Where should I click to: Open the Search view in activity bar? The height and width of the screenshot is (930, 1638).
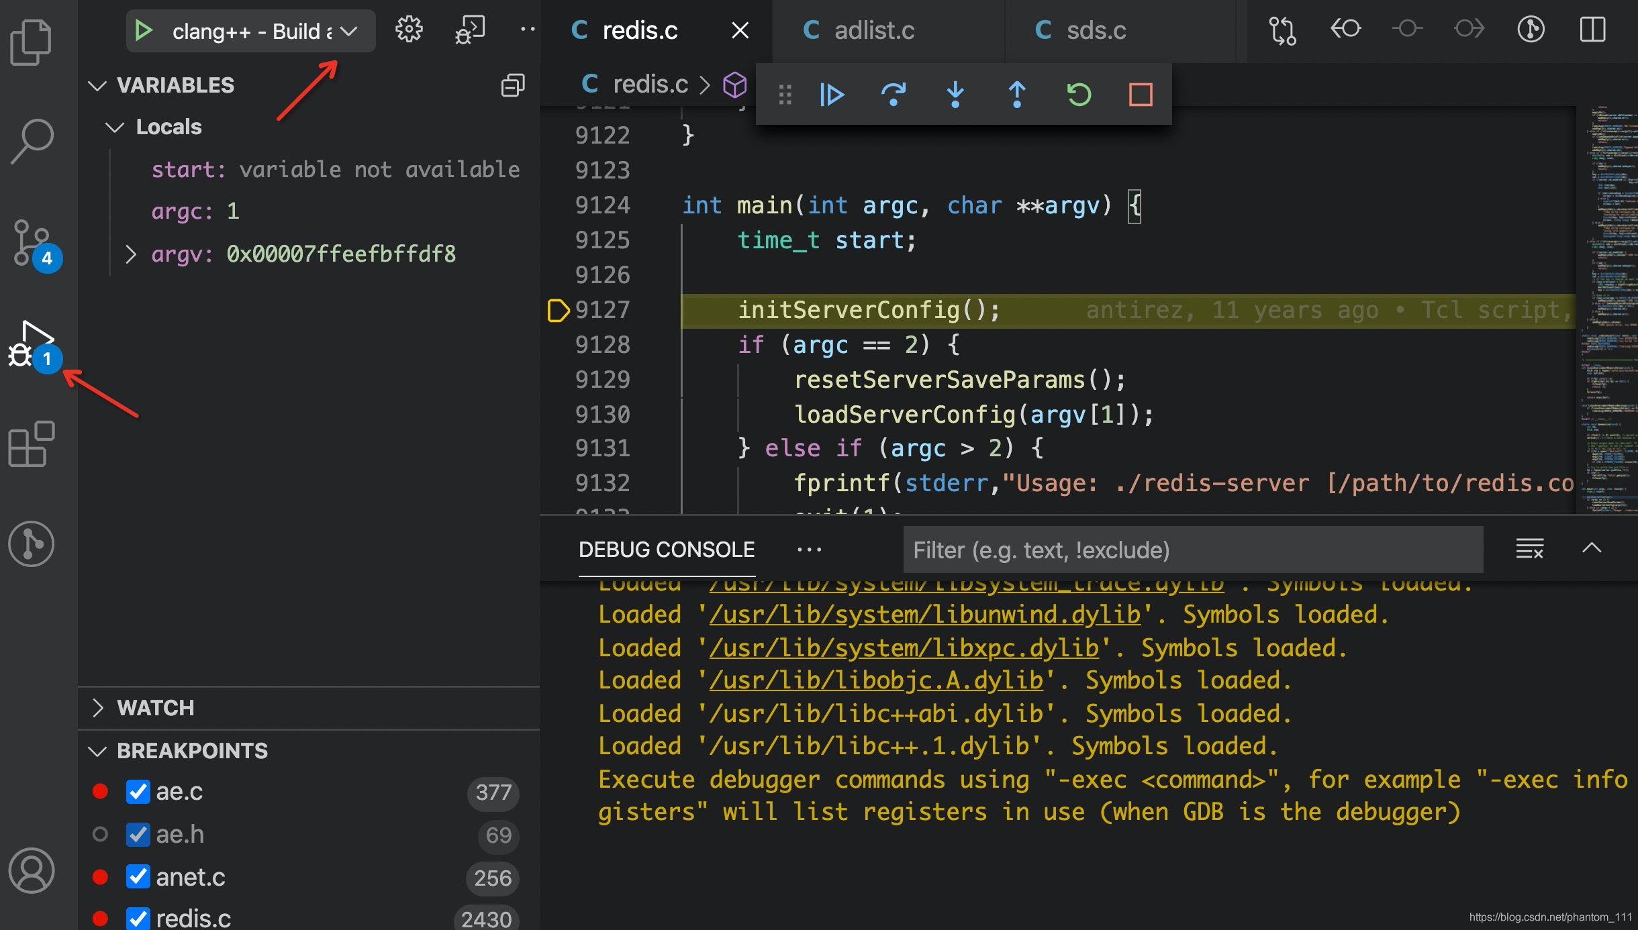(31, 142)
